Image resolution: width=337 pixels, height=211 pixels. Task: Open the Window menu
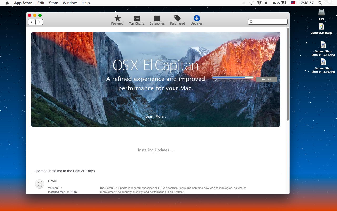(x=70, y=3)
